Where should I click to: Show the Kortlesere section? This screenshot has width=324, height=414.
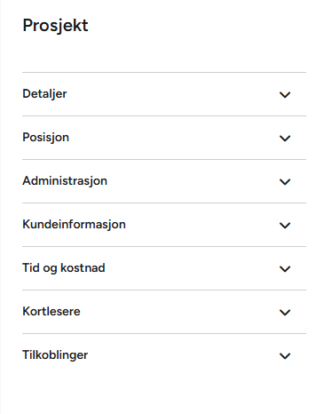click(164, 312)
